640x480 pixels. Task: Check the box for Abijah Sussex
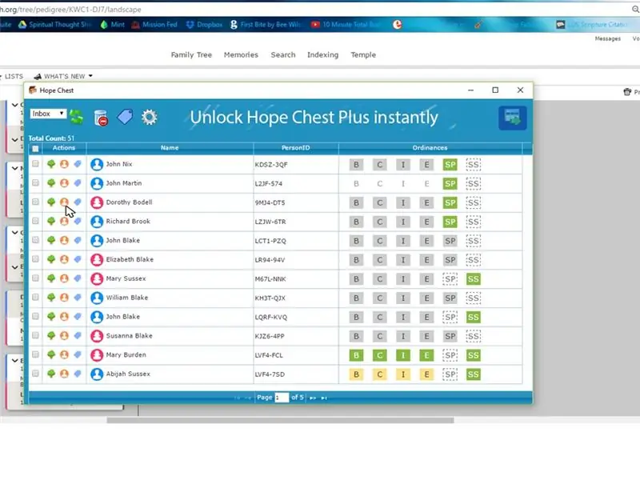coord(35,374)
